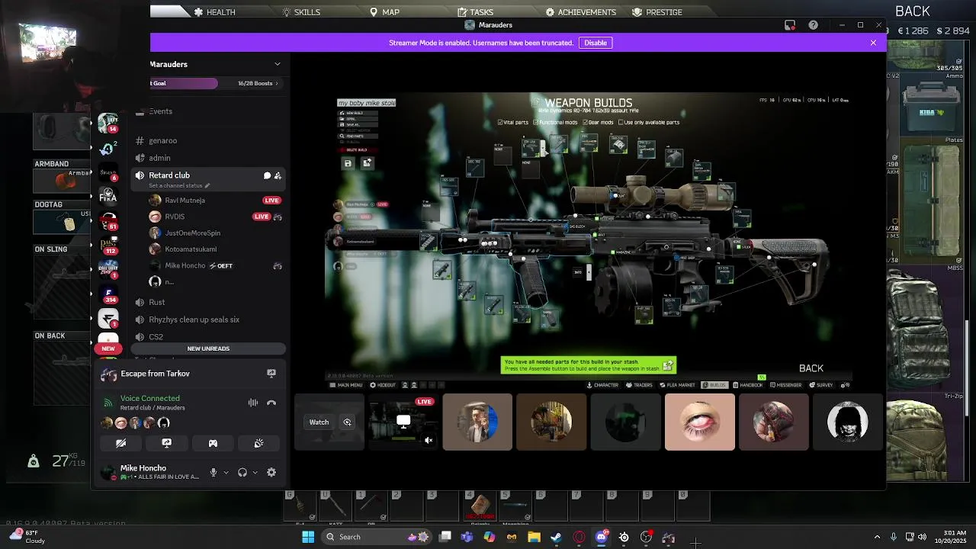Open the genaroo text channel
976x549 pixels.
point(208,140)
